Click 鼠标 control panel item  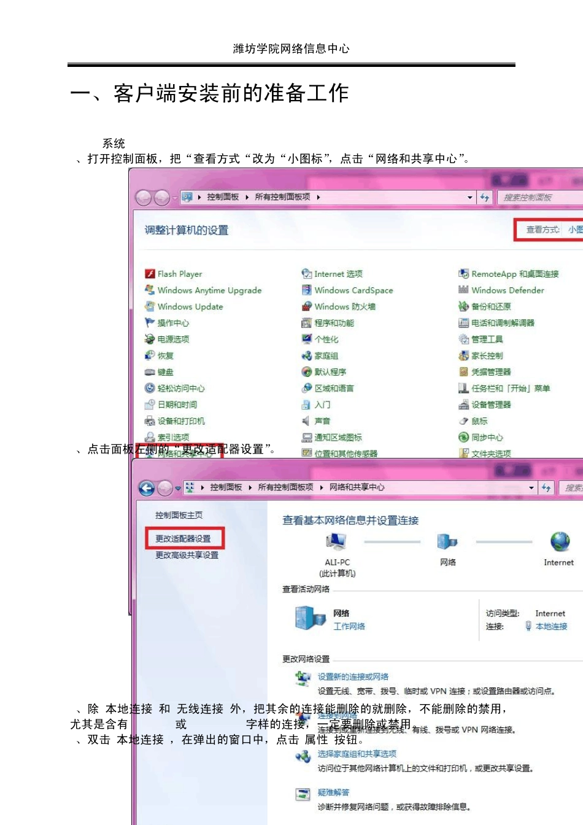tap(479, 421)
